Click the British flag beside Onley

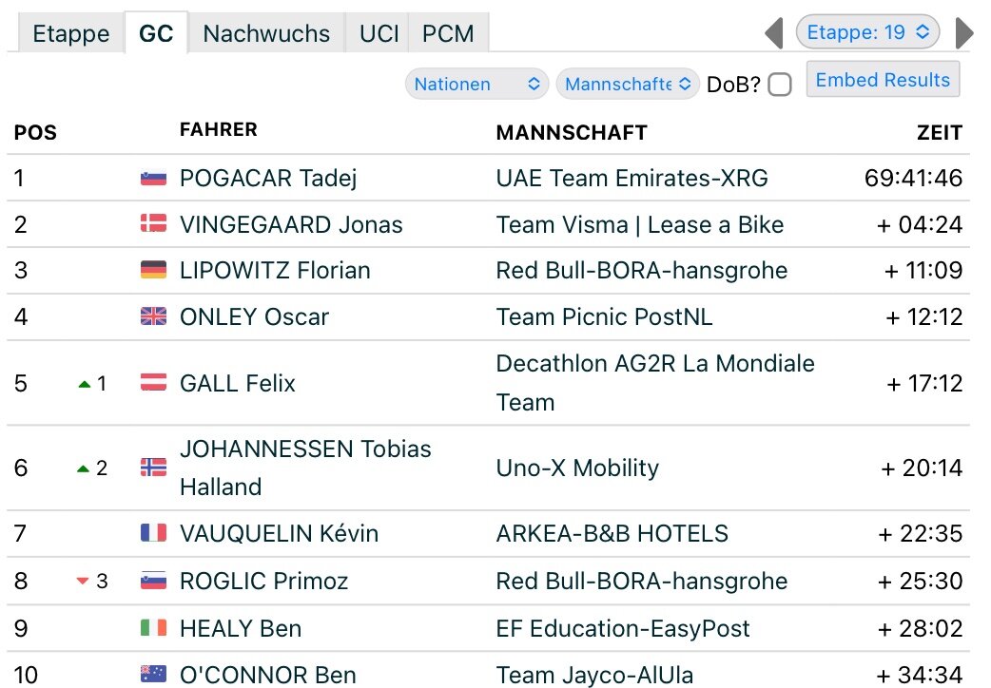[153, 316]
